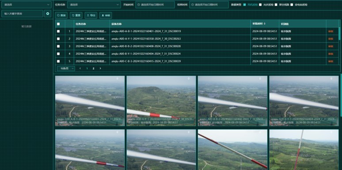
Task: Click the 查询 search button with magnifier icon
Action: click(x=61, y=15)
